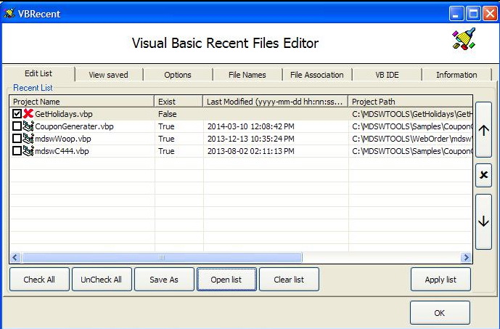Sort by the Last Modified column header
The image size is (500, 329).
click(x=276, y=102)
